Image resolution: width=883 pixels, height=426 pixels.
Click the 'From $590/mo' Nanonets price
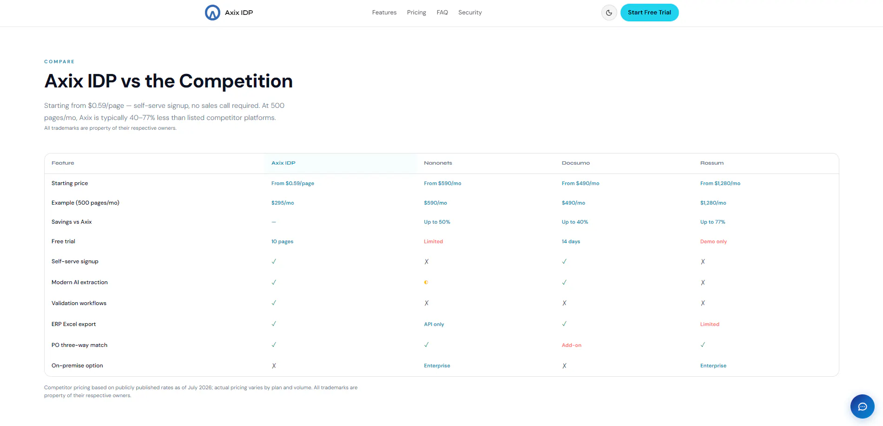pos(442,183)
